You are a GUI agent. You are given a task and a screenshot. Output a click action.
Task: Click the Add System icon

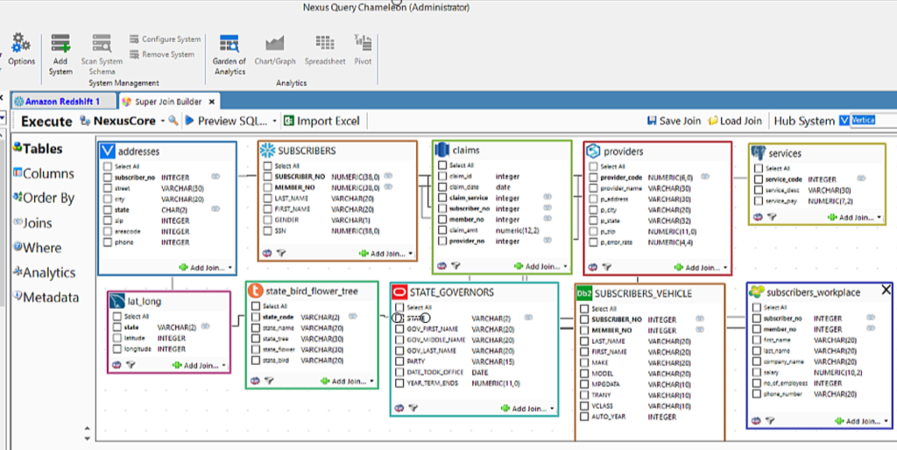[x=60, y=44]
